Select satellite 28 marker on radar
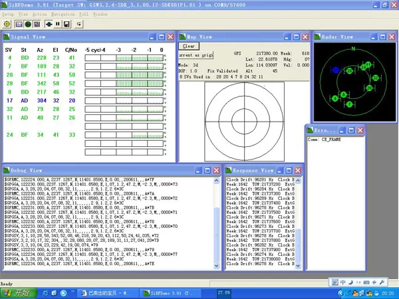The image size is (399, 299). pyautogui.click(x=350, y=70)
